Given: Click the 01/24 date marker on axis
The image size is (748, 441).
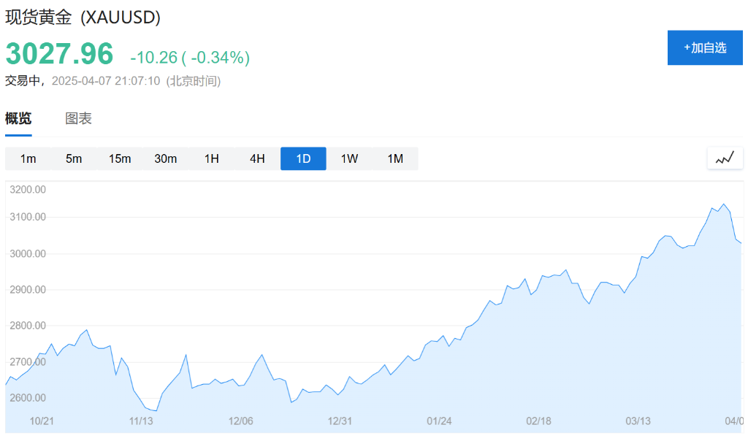Looking at the screenshot, I should [439, 421].
